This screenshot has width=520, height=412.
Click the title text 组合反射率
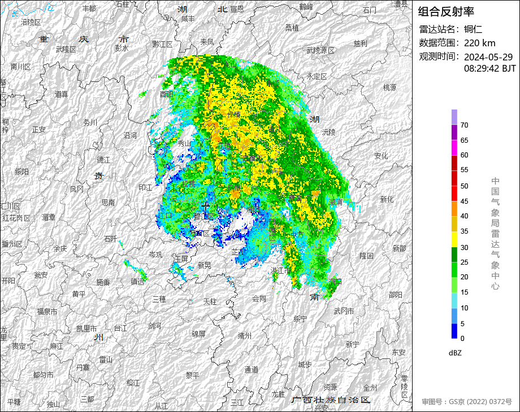[x=446, y=12]
